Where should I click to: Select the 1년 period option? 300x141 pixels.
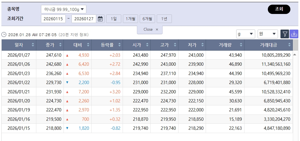pyautogui.click(x=164, y=19)
